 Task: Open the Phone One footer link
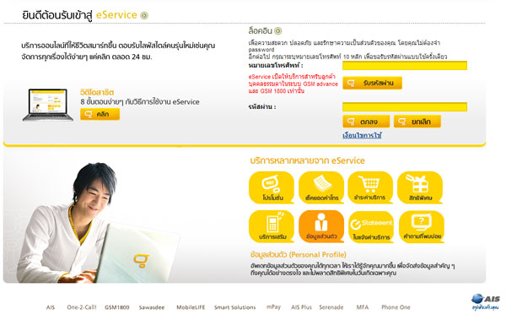pos(396,307)
